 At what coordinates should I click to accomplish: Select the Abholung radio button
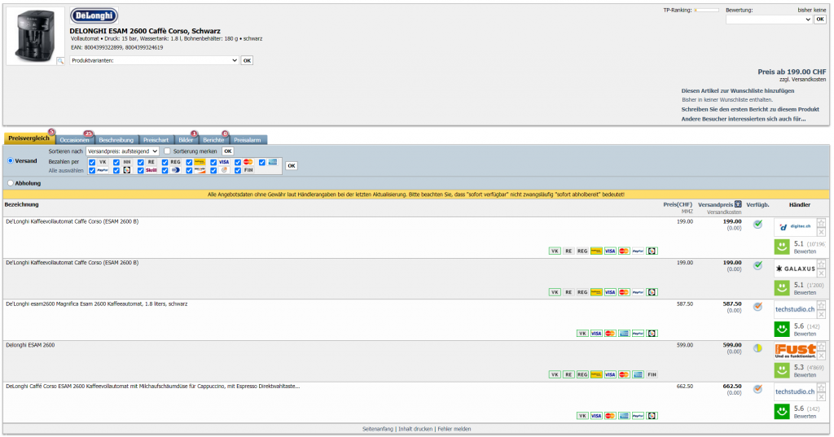[x=10, y=183]
